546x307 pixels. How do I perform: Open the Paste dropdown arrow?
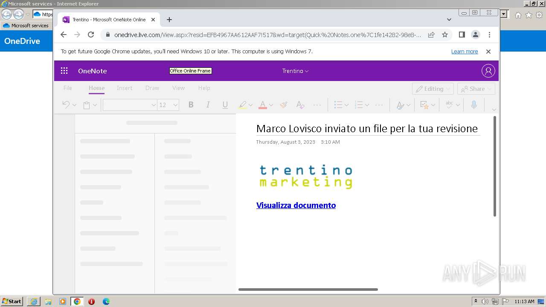tap(95, 105)
